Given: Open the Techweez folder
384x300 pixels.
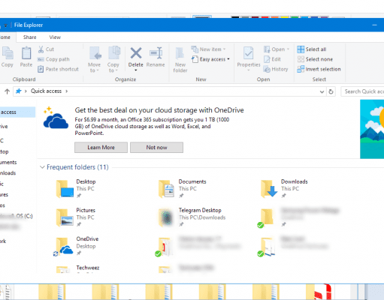Looking at the screenshot, I should [77, 268].
